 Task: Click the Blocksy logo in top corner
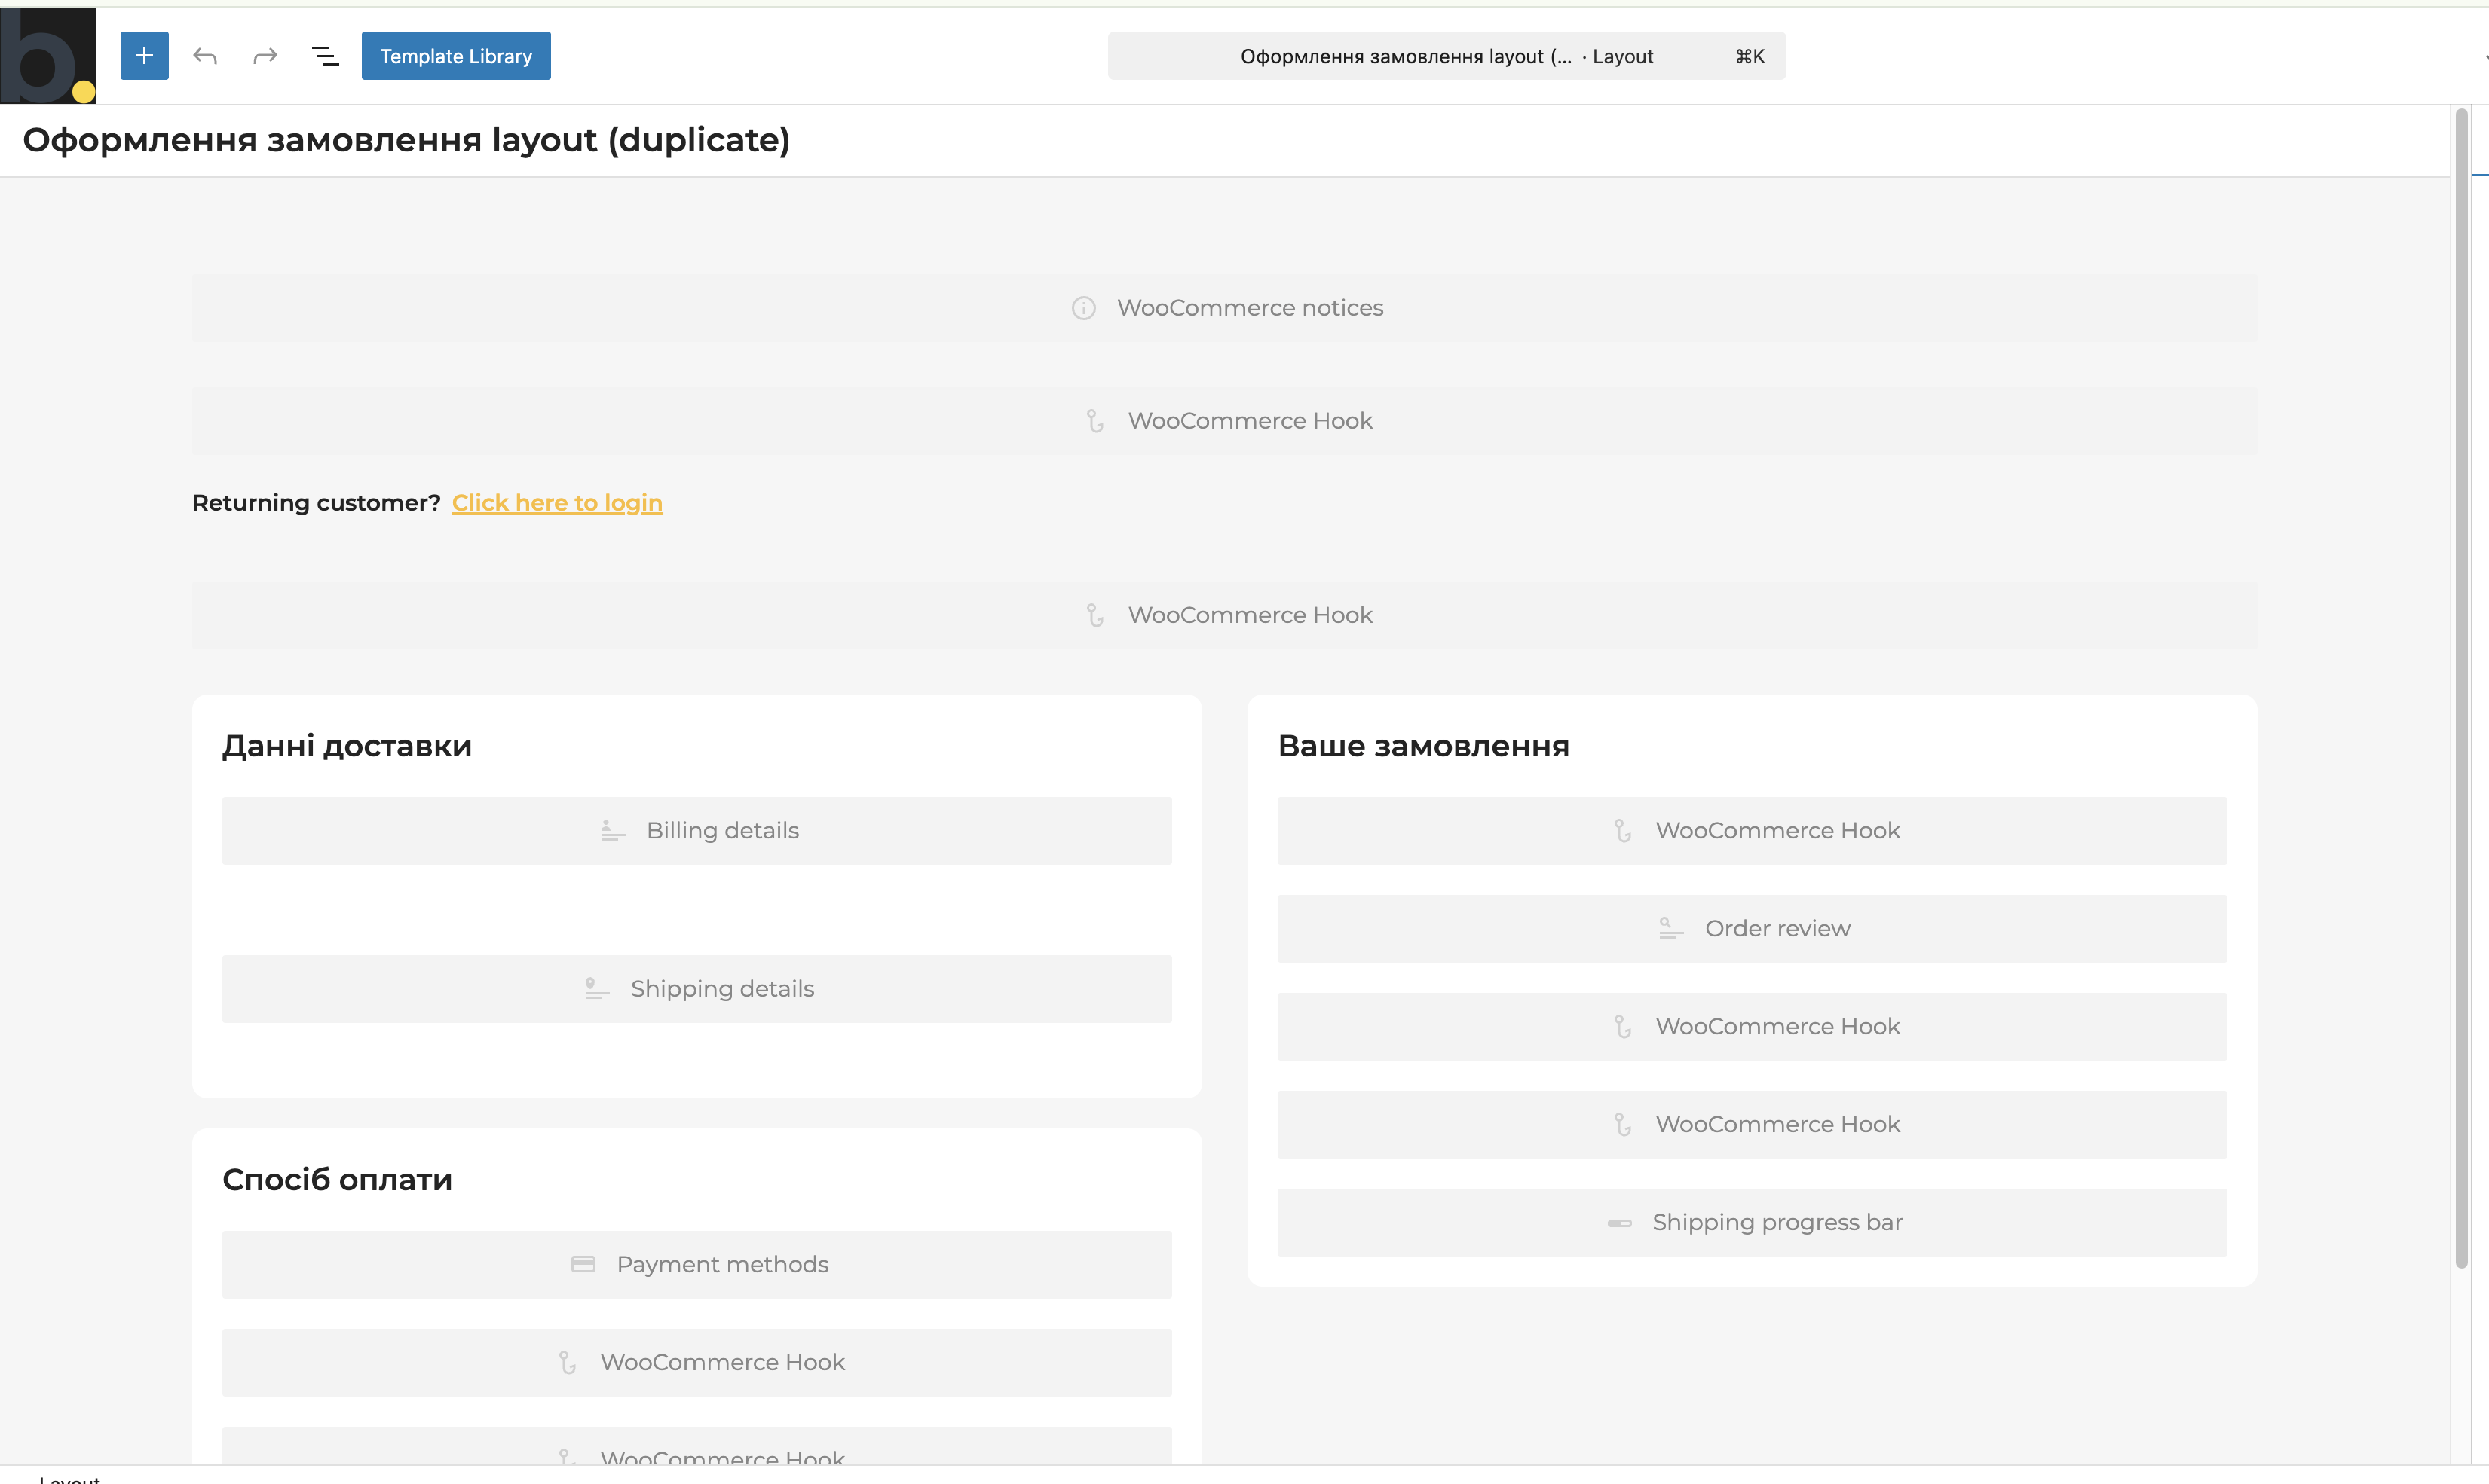(x=48, y=56)
